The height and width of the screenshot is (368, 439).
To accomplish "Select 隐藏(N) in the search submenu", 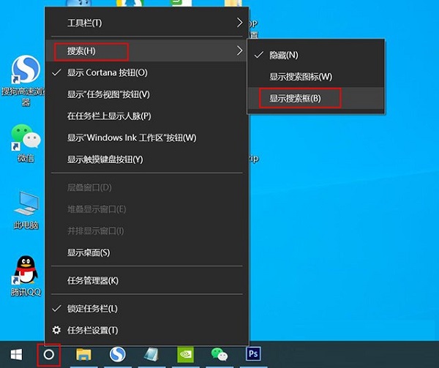I will [283, 55].
